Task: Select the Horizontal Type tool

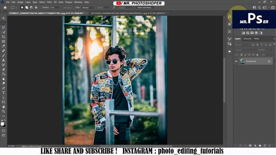Action: pos(3,93)
